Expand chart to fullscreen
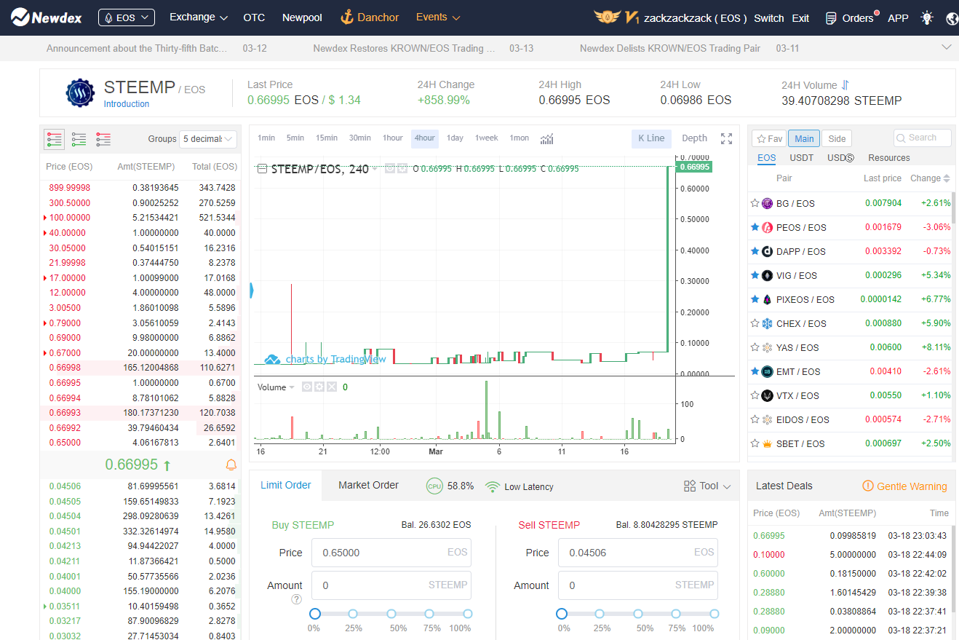Viewport: 959px width, 640px height. [726, 138]
